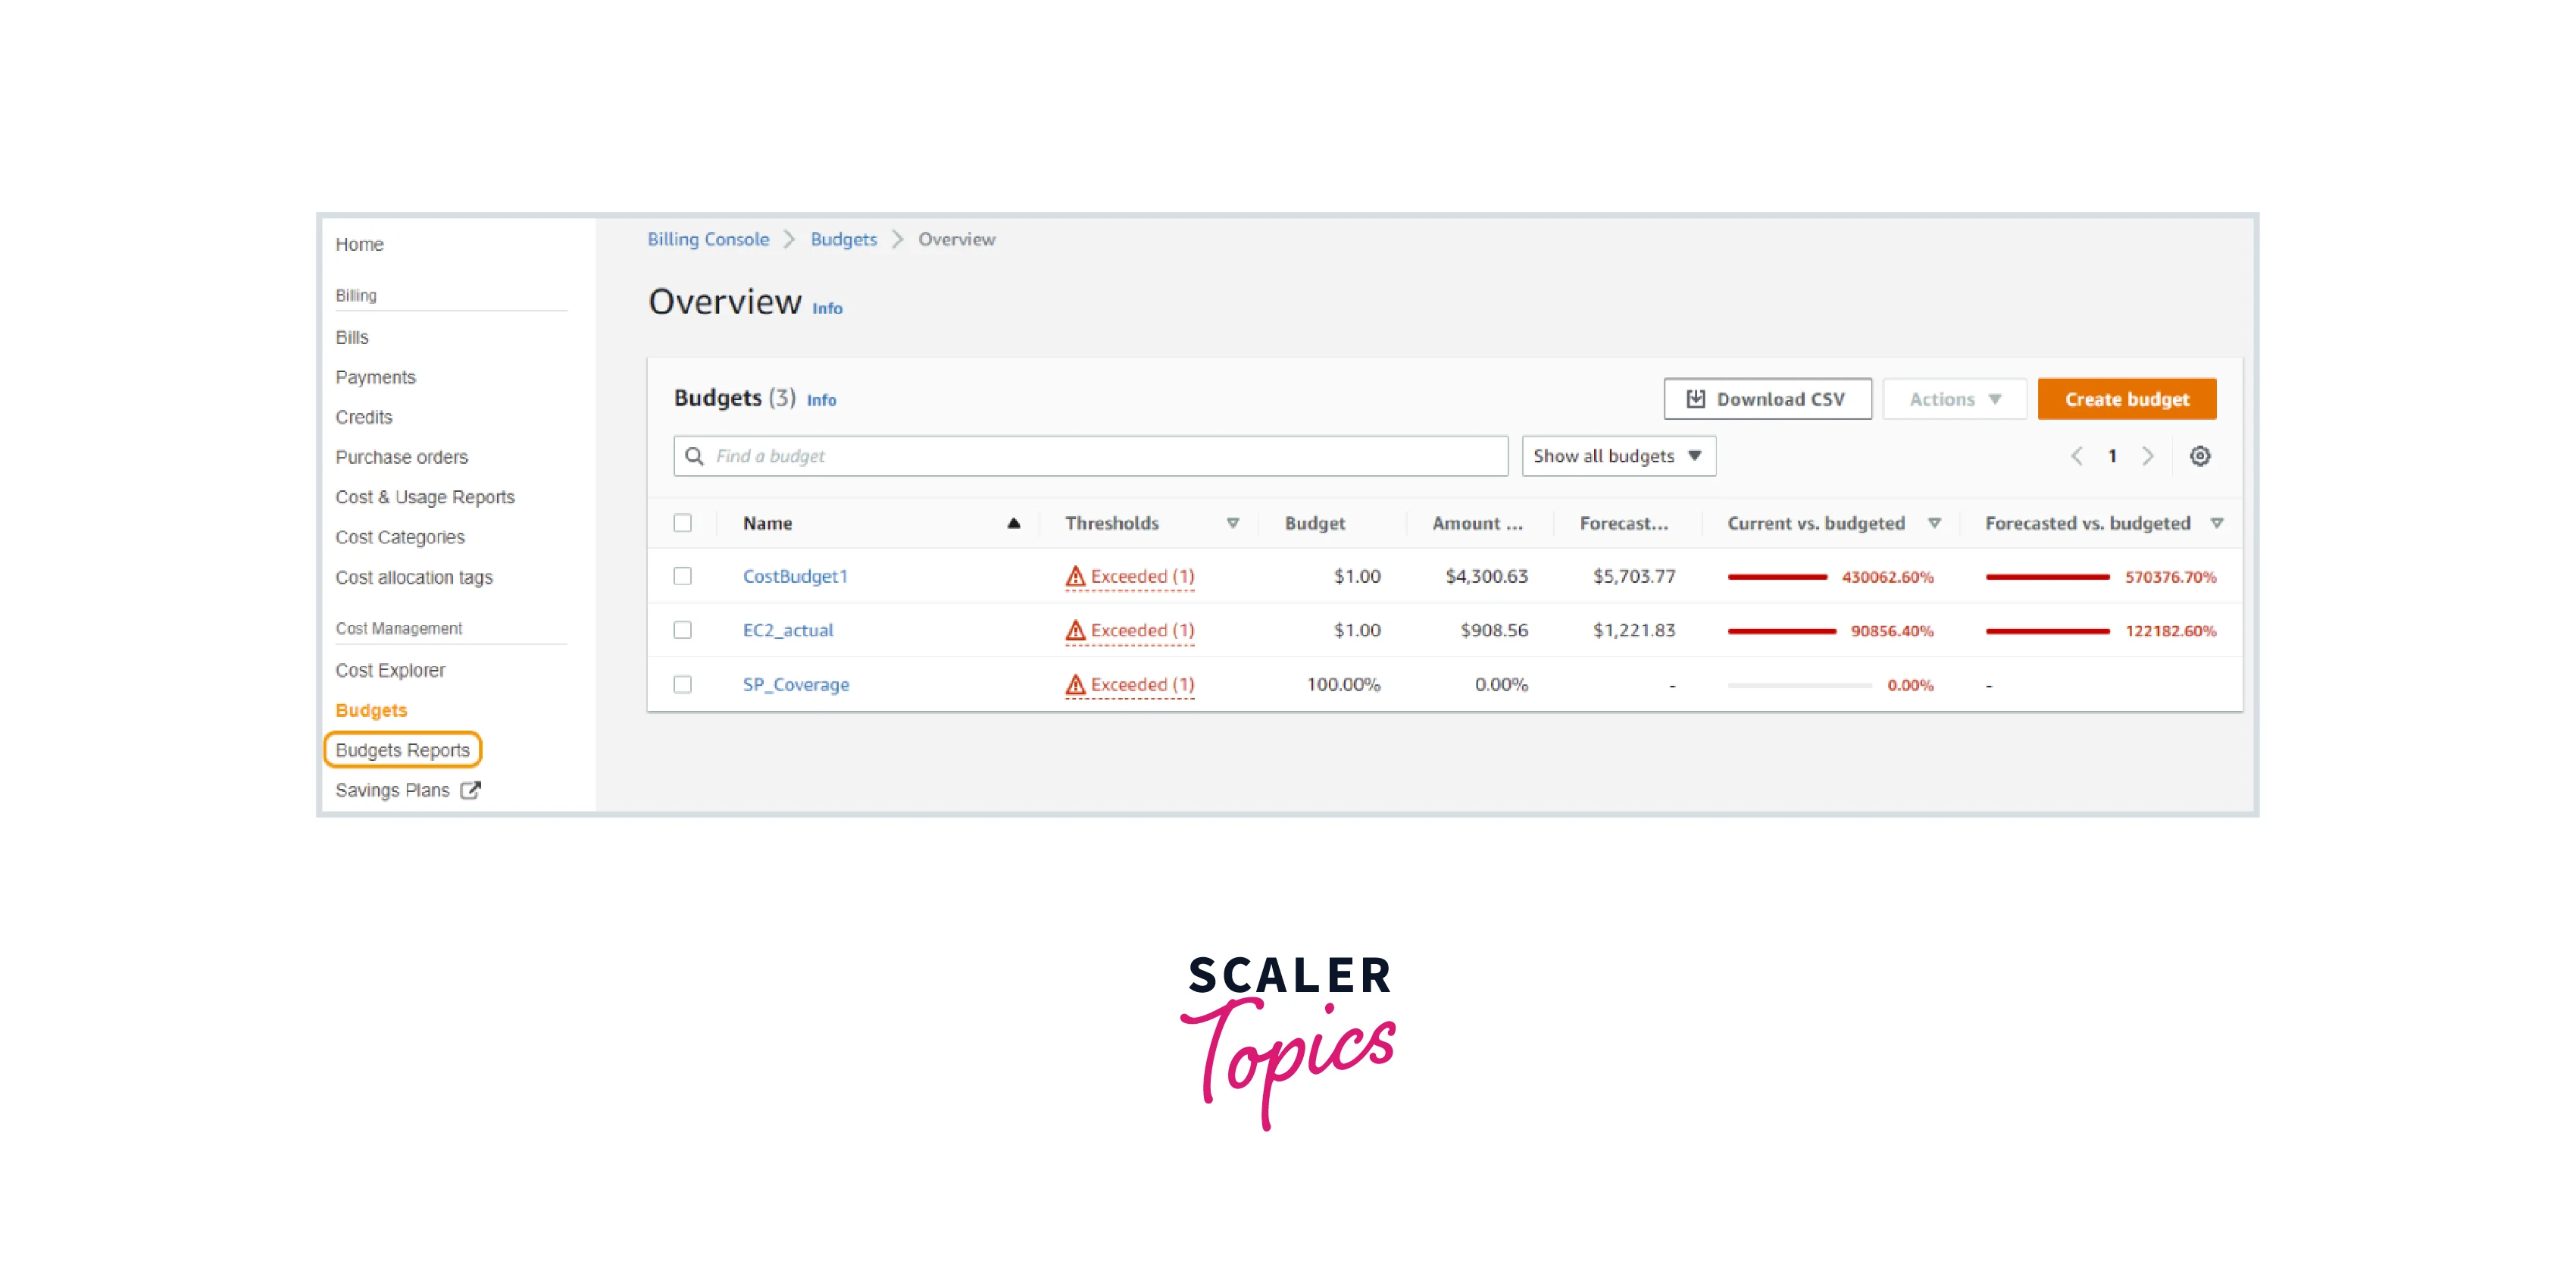Open the Show all budgets dropdown
The width and height of the screenshot is (2576, 1277).
[x=1618, y=456]
